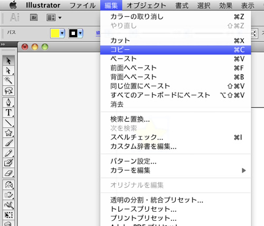This screenshot has width=264, height=226.
Task: Click the yellow fill color swatch
Action: coord(55,33)
